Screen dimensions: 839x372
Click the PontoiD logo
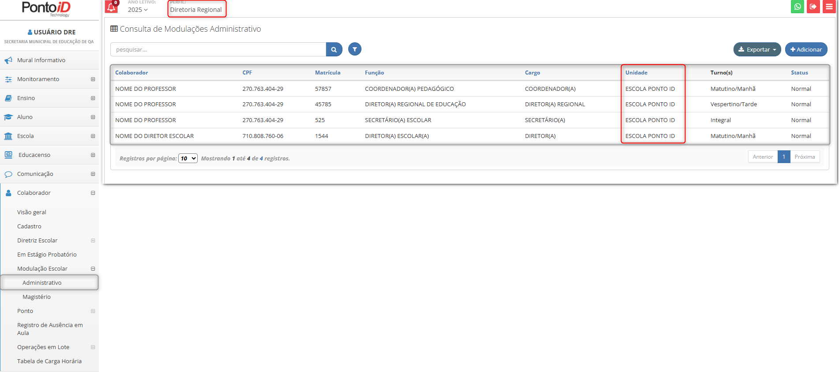(x=46, y=8)
